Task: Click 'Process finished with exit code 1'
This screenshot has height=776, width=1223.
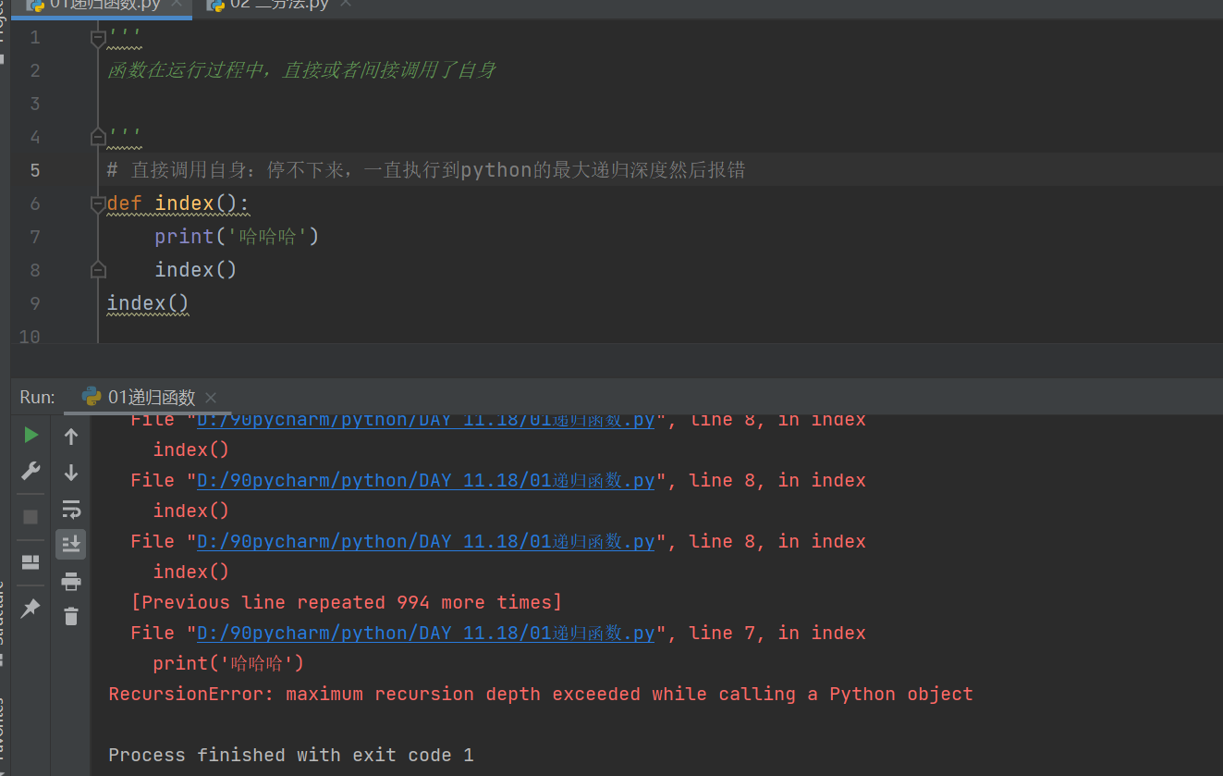Action: coord(291,755)
